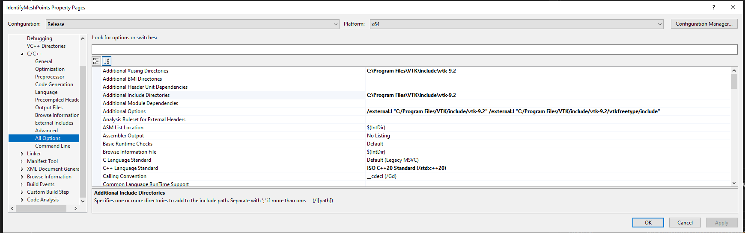Viewport: 745px width, 233px height.
Task: Select Additional Header Unit Dependencies row
Action: tap(411, 87)
